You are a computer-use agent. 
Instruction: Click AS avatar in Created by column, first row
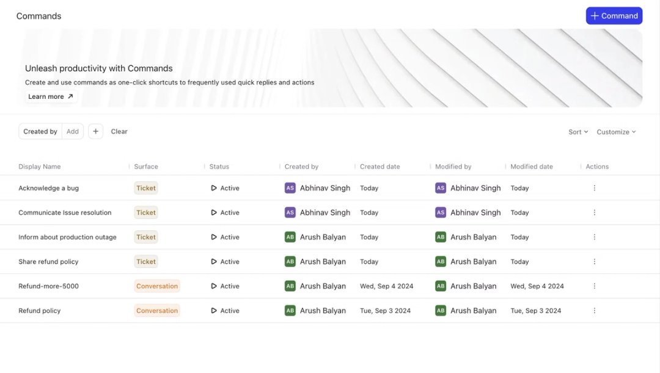[290, 188]
